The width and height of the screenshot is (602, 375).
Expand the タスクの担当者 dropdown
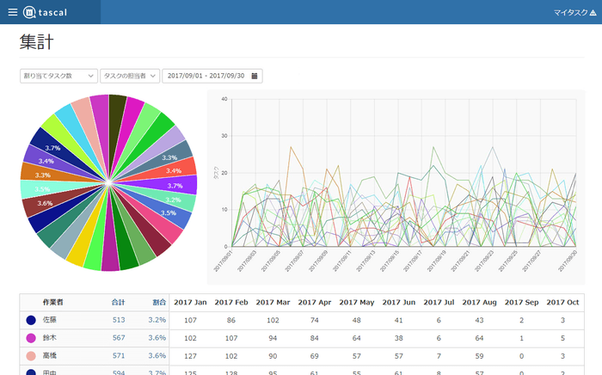pyautogui.click(x=130, y=76)
